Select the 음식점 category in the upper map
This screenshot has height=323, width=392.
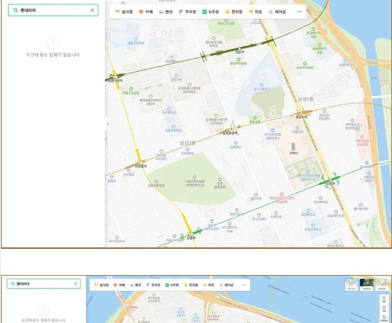click(124, 11)
